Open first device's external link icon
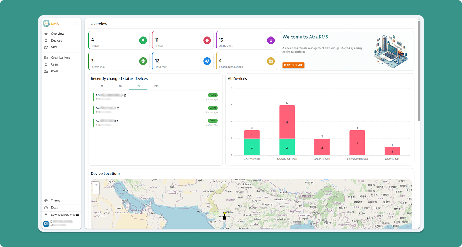 coord(125,95)
